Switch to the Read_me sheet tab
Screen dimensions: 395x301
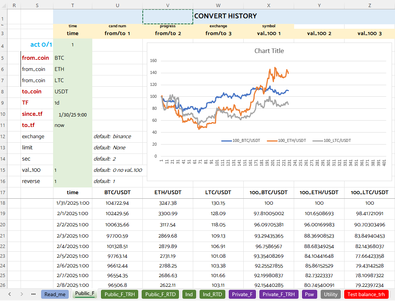click(x=55, y=294)
